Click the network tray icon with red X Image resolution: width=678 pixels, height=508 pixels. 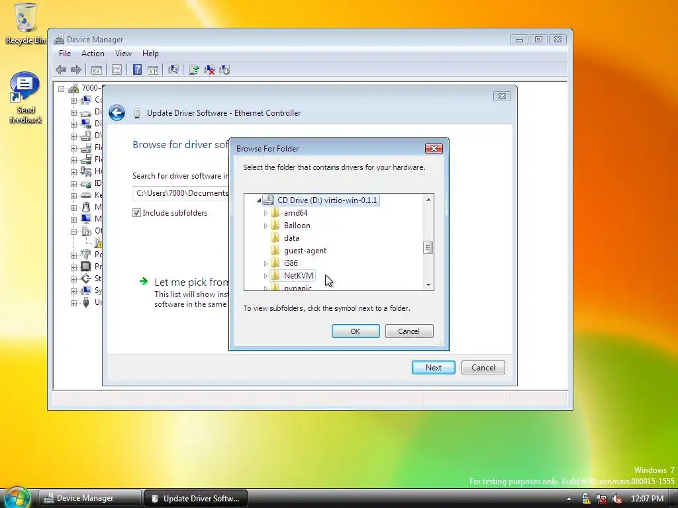point(601,499)
